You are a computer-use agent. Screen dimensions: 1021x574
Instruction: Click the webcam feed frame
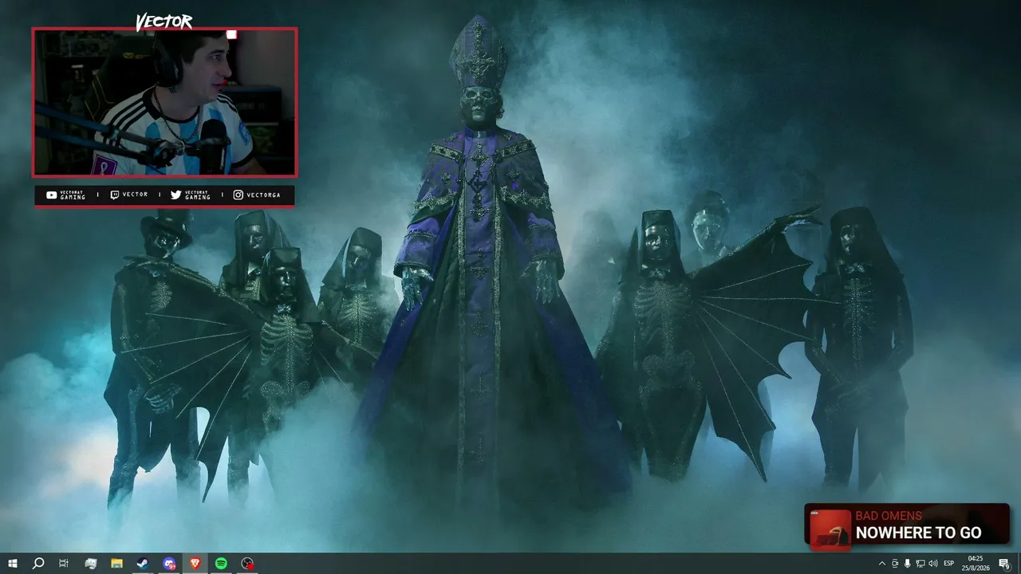click(164, 102)
